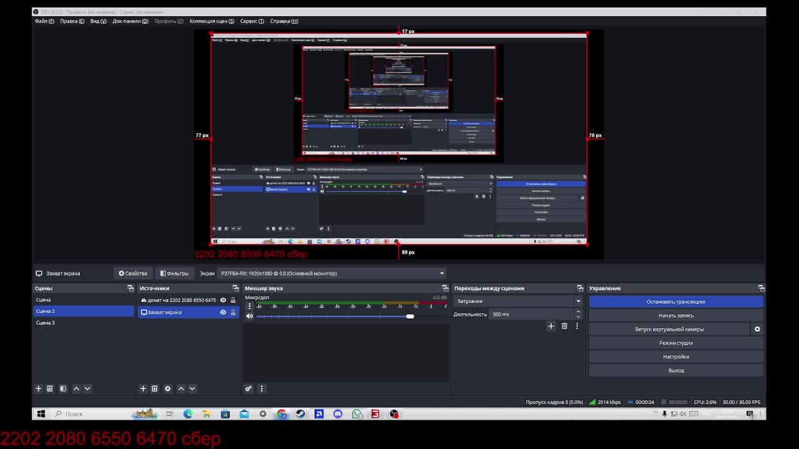The image size is (799, 449).
Task: Open the Сервис menu
Action: point(252,21)
